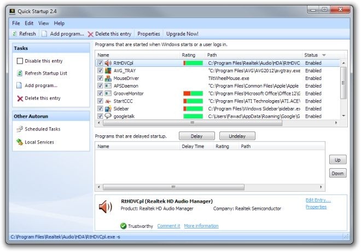
Task: Click the RtHDVCpl rating bar
Action: coord(193,63)
